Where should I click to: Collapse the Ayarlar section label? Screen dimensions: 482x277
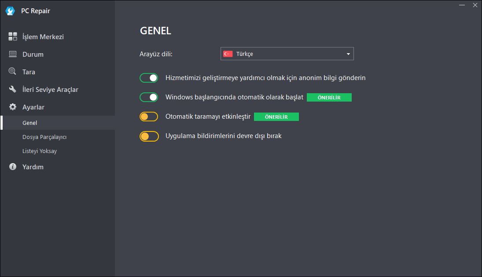33,107
